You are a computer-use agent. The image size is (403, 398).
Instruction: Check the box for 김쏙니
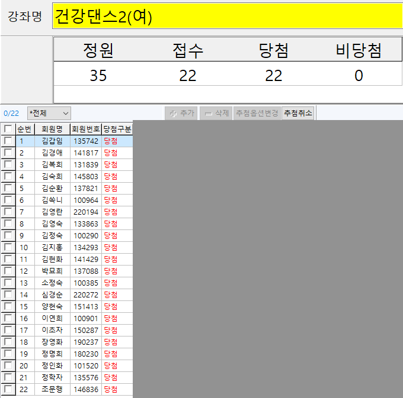(x=8, y=200)
